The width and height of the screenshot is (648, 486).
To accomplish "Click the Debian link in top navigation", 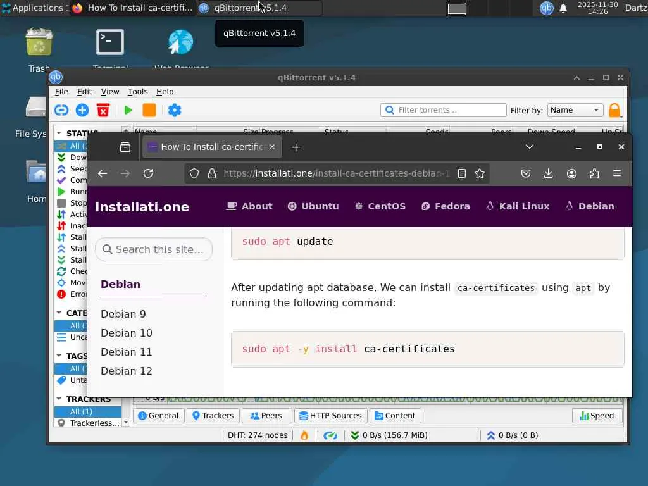I will point(590,206).
